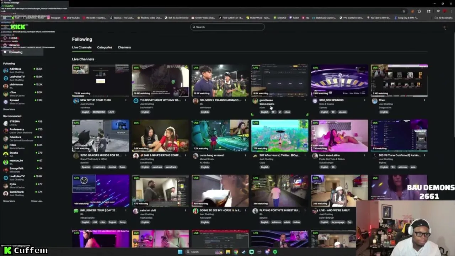Click the Chrome icon in the taskbar

coord(236,252)
